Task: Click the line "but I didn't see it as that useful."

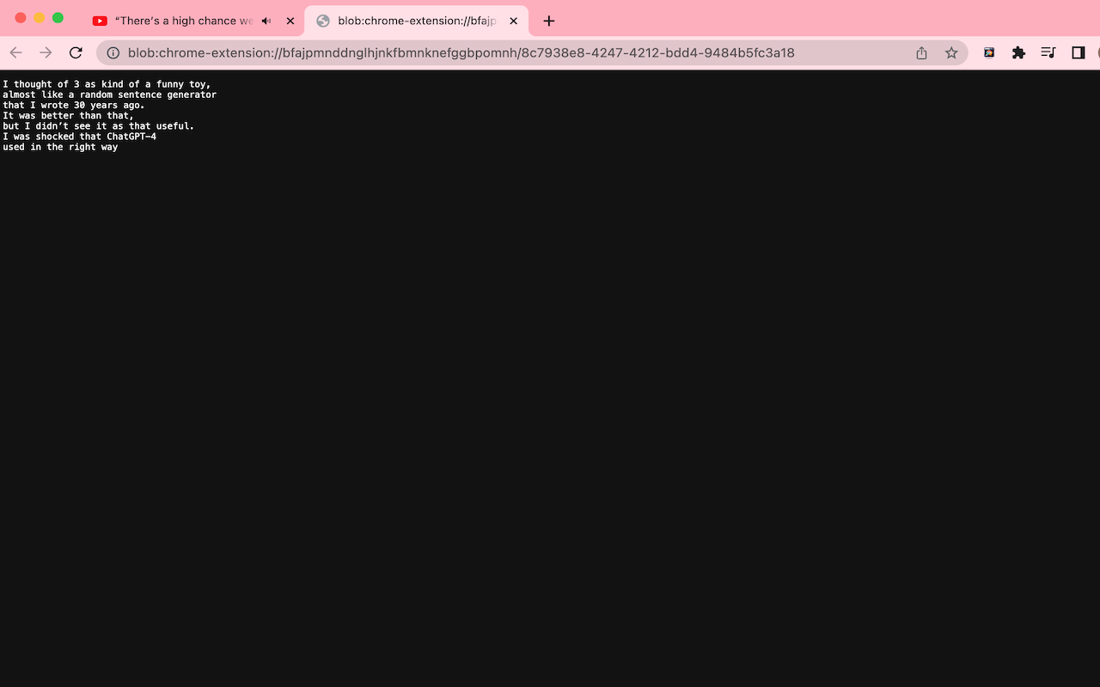Action: tap(98, 126)
